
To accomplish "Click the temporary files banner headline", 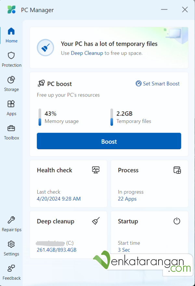I will pyautogui.click(x=109, y=44).
